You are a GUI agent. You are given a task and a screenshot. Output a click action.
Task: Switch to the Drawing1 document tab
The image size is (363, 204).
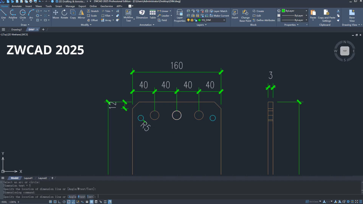[16, 30]
